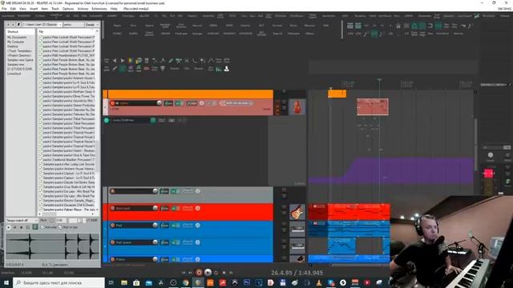Record-arm the Pad space track
Image resolution: width=513 pixels, height=288 pixels.
[x=112, y=242]
